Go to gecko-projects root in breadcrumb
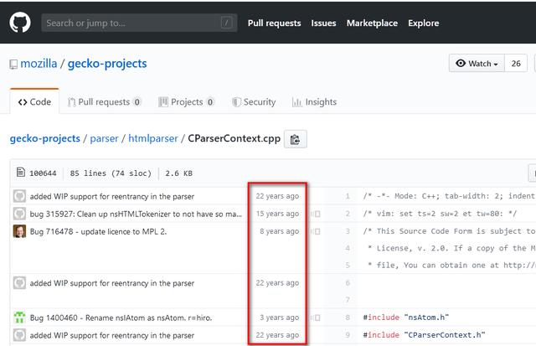536x346 pixels. click(x=44, y=138)
